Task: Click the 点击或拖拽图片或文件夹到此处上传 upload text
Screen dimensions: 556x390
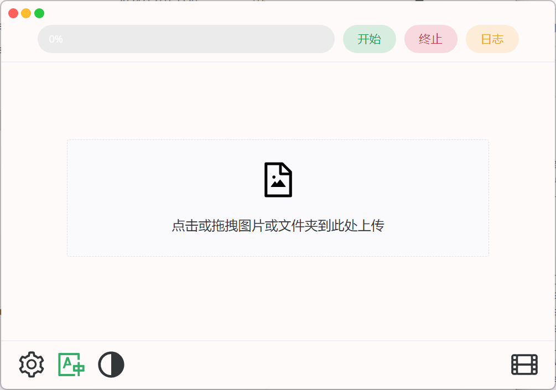Action: [x=278, y=226]
